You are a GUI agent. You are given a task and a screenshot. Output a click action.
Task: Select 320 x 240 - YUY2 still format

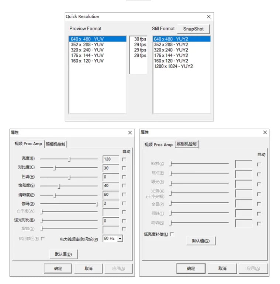(x=182, y=50)
